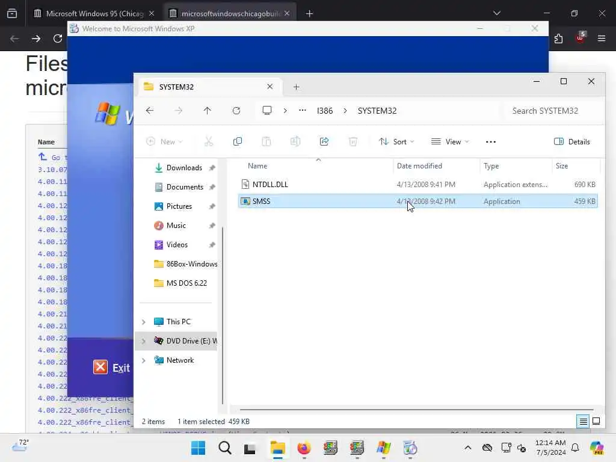
Task: Toggle the Details pane button
Action: pyautogui.click(x=571, y=142)
